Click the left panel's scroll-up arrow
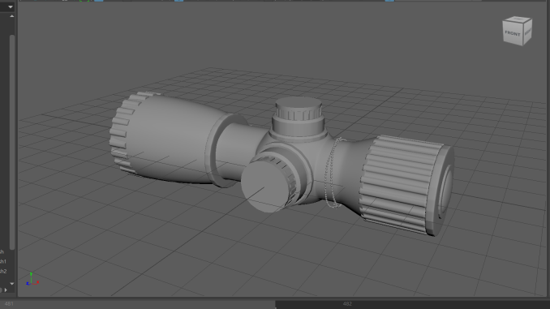Image resolution: width=550 pixels, height=309 pixels. point(11,16)
